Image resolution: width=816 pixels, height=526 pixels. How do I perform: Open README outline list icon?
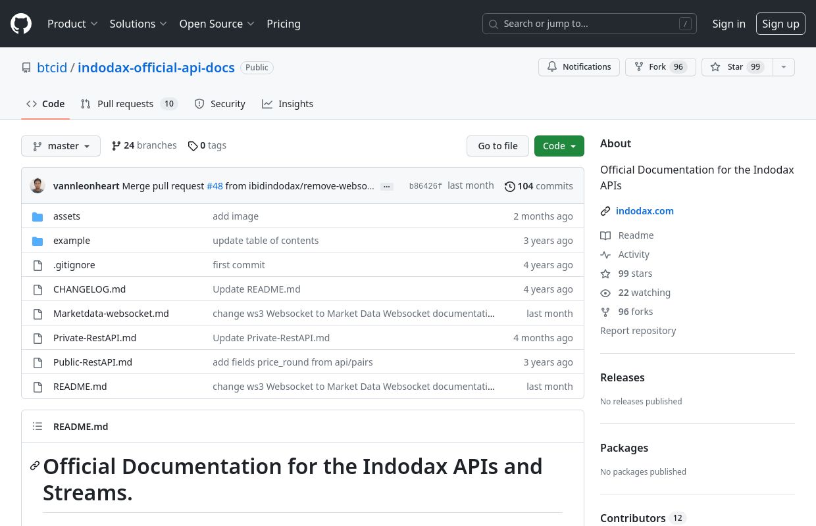[38, 427]
